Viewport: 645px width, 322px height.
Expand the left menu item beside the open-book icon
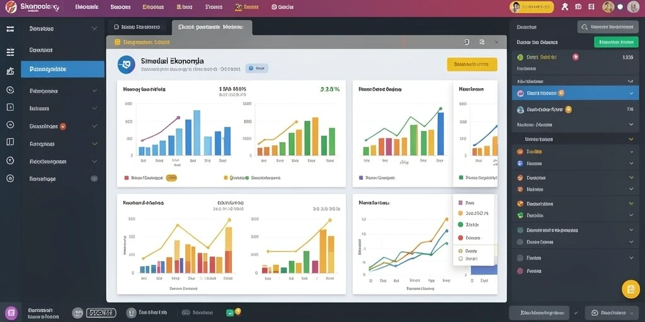coord(94,144)
